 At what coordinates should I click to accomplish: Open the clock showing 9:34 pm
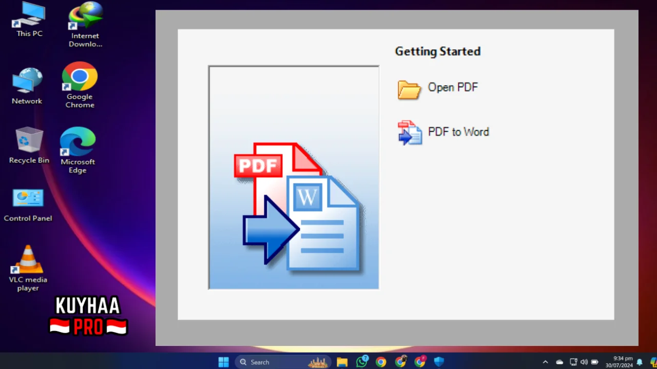click(619, 362)
